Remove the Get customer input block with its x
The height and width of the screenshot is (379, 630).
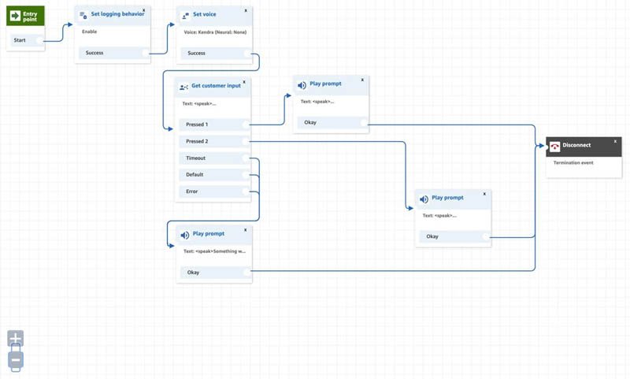(x=244, y=82)
